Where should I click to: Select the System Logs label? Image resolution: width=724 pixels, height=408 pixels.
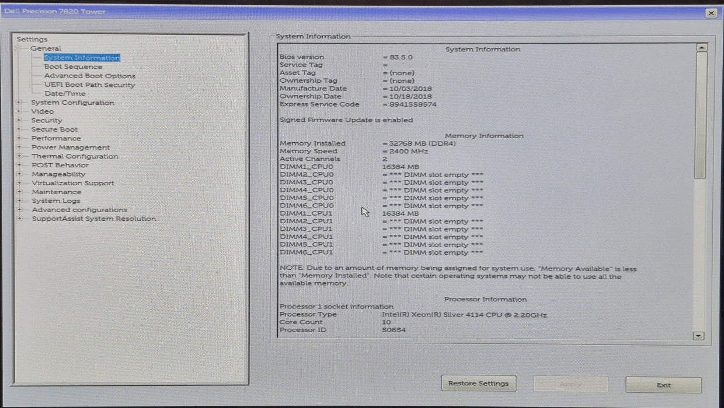point(56,201)
